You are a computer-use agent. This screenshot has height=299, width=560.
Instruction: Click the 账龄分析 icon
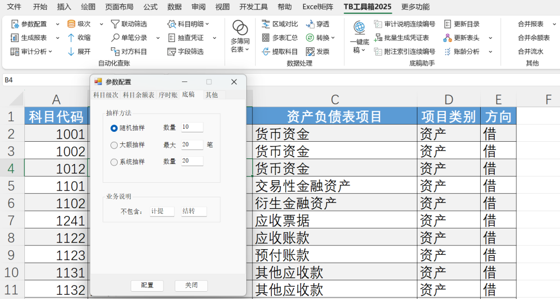(447, 51)
